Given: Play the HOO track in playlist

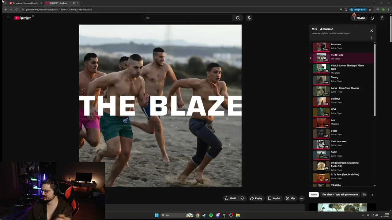Looking at the screenshot, I should coord(341,112).
